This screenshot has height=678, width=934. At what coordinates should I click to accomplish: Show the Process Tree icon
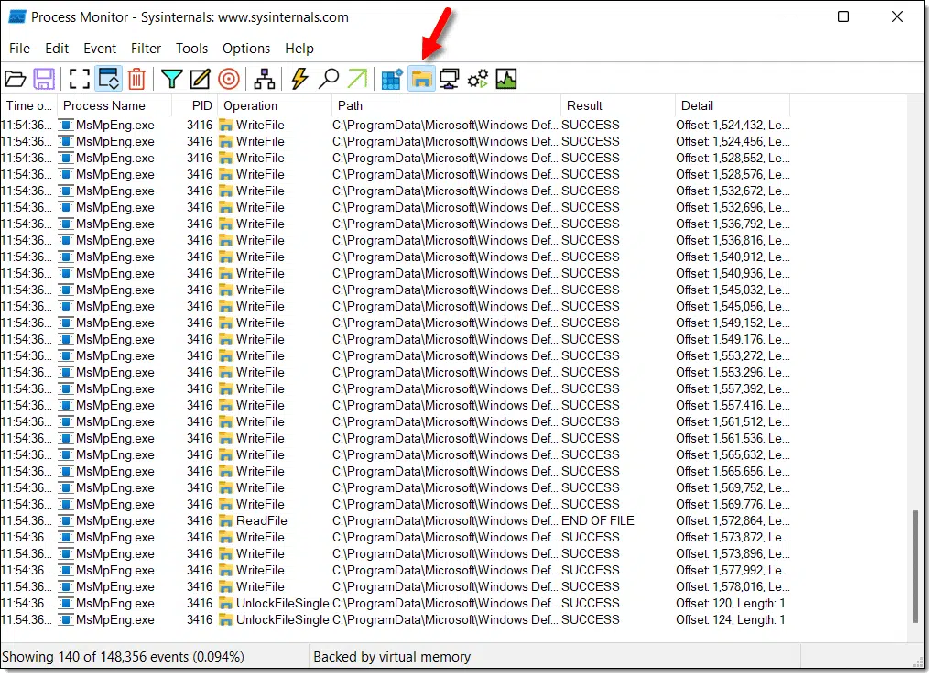(264, 79)
